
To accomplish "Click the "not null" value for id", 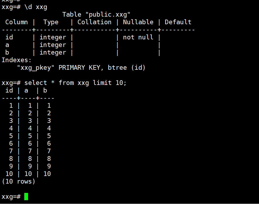I will [x=138, y=37].
